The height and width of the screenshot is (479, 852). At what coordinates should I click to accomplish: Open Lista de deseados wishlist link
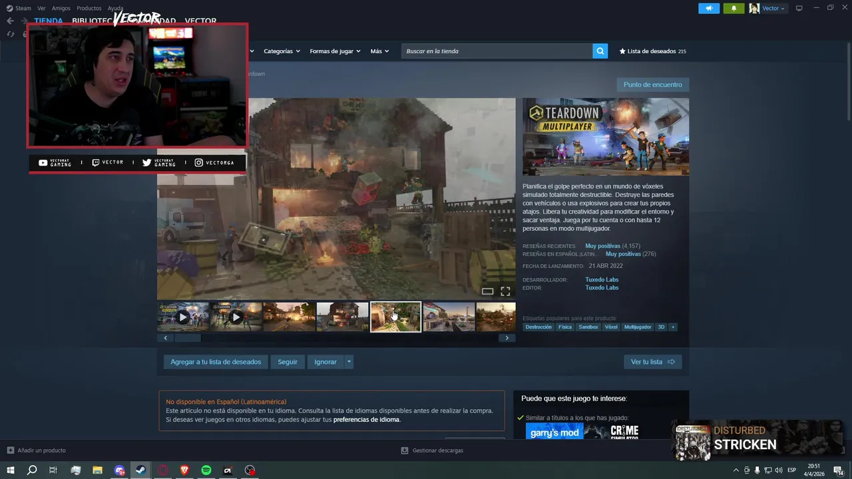click(652, 51)
